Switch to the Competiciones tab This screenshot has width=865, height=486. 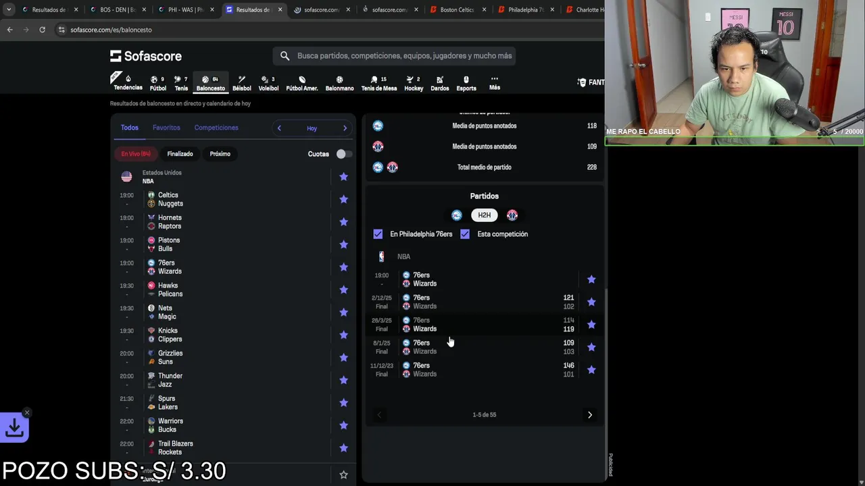216,128
